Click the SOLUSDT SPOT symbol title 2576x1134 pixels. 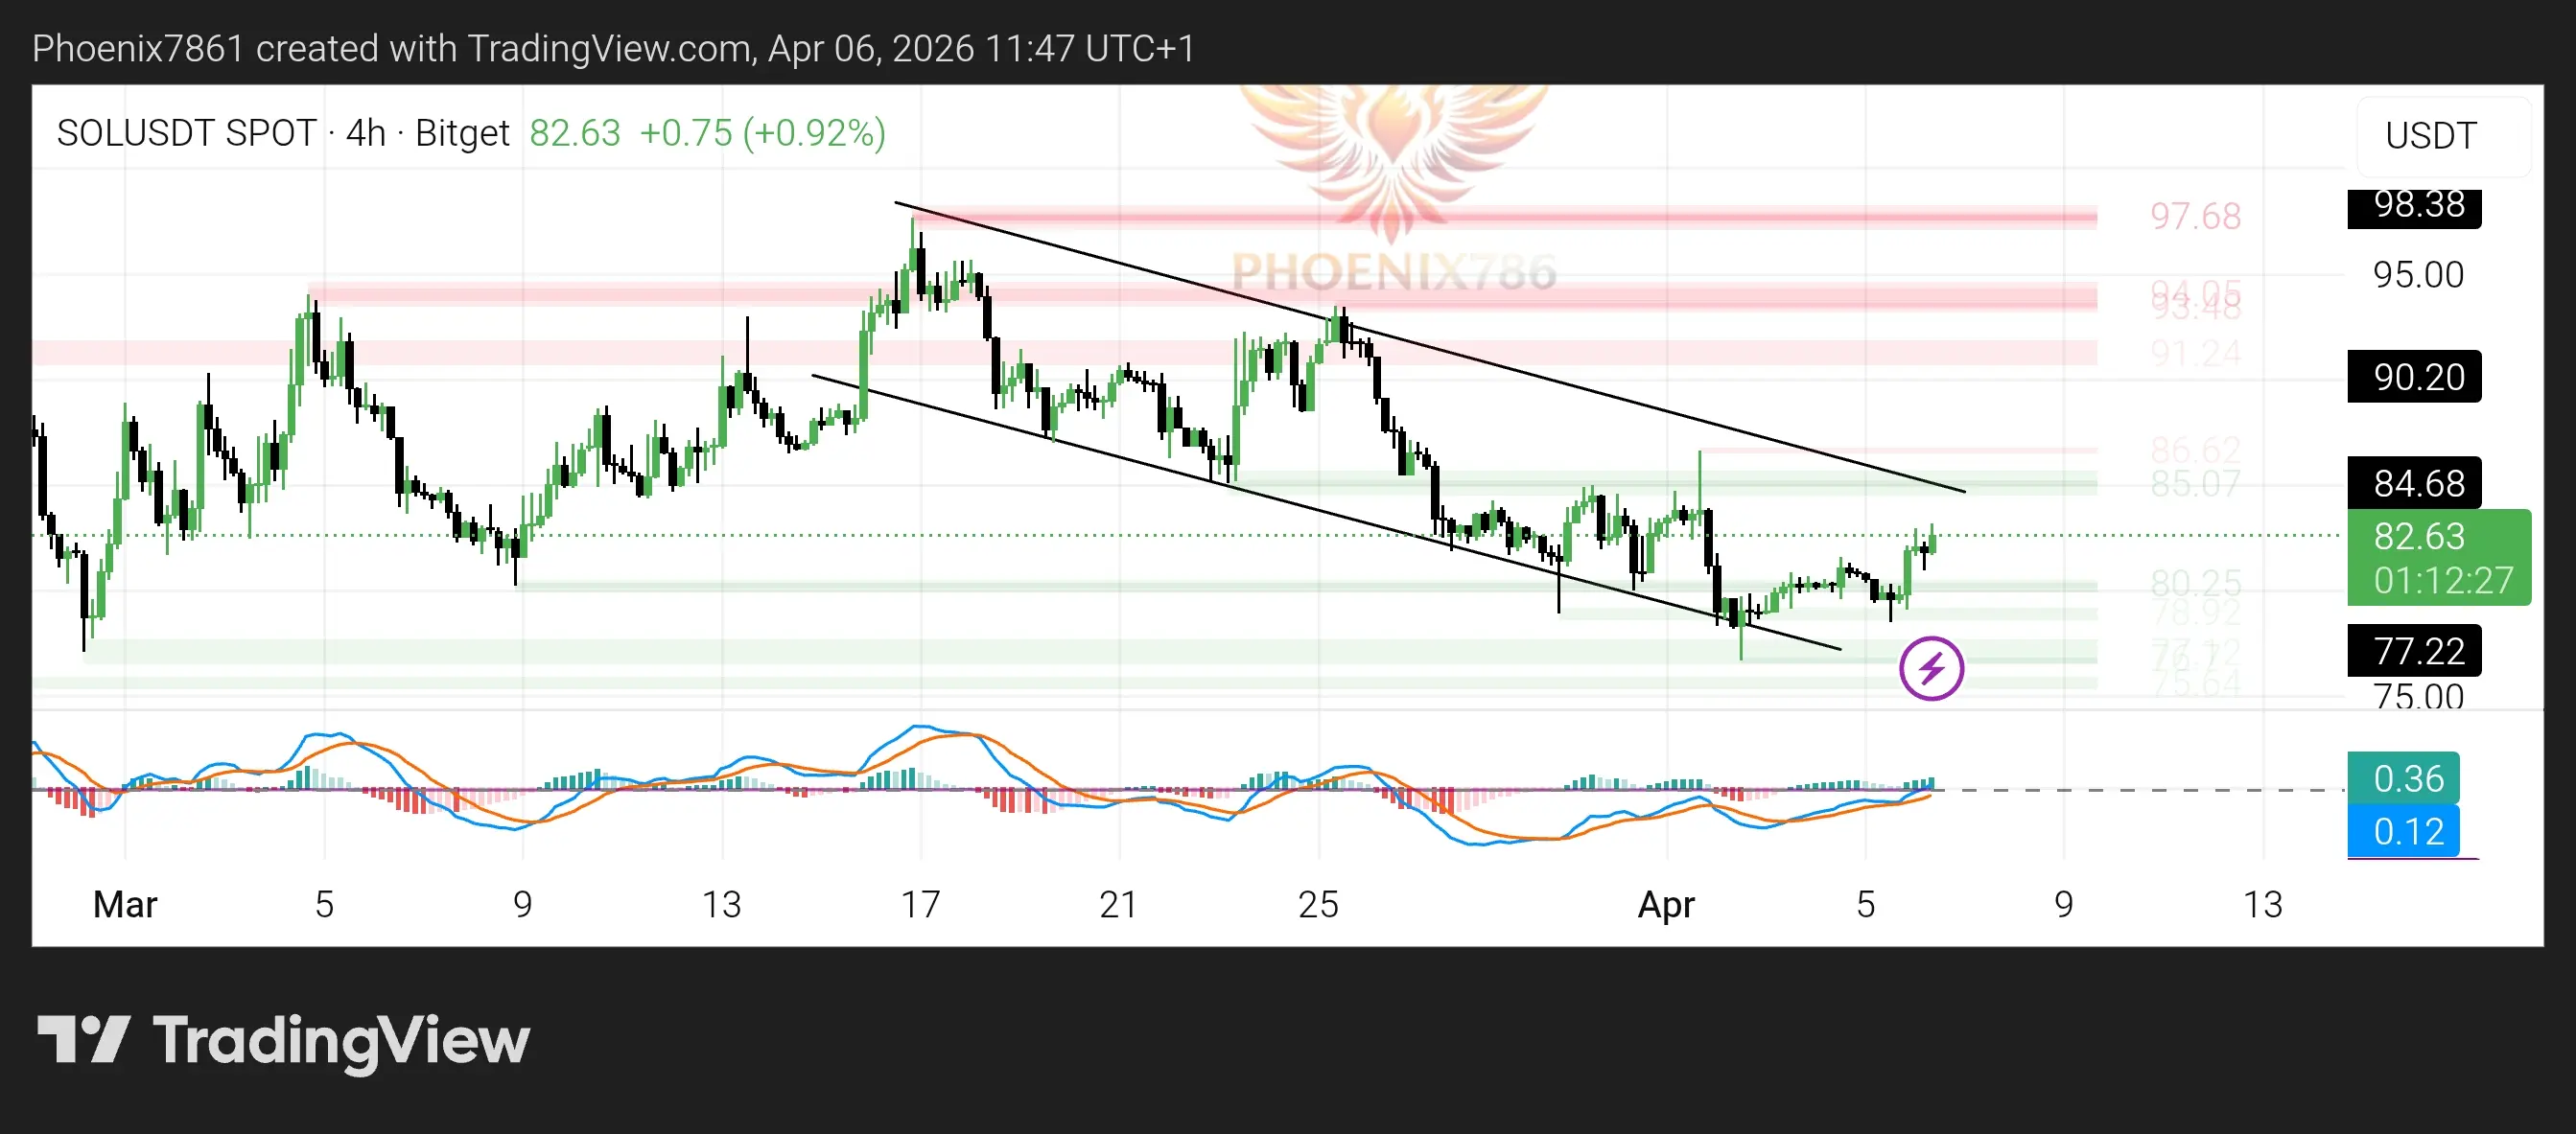pyautogui.click(x=186, y=133)
